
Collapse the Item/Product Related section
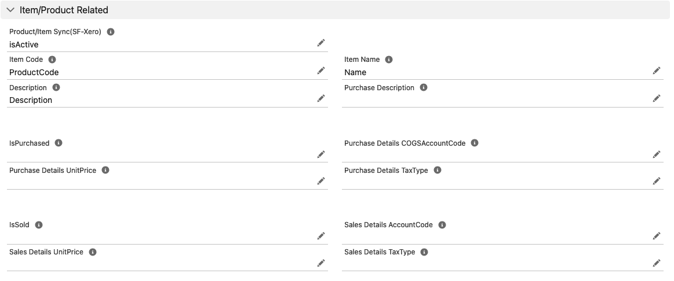pos(10,10)
